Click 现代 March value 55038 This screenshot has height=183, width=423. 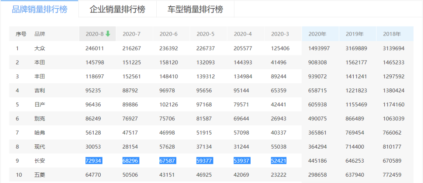(x=279, y=147)
